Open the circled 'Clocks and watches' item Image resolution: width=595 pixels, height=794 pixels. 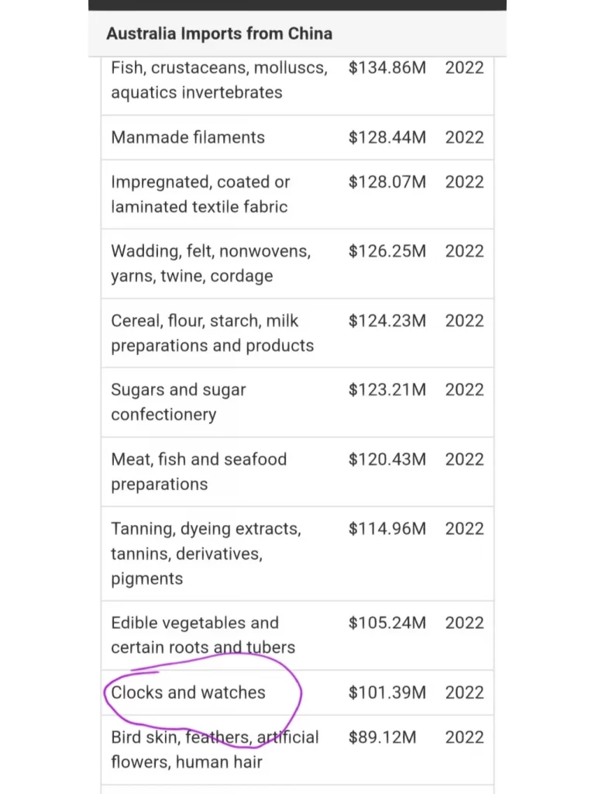[x=188, y=692]
